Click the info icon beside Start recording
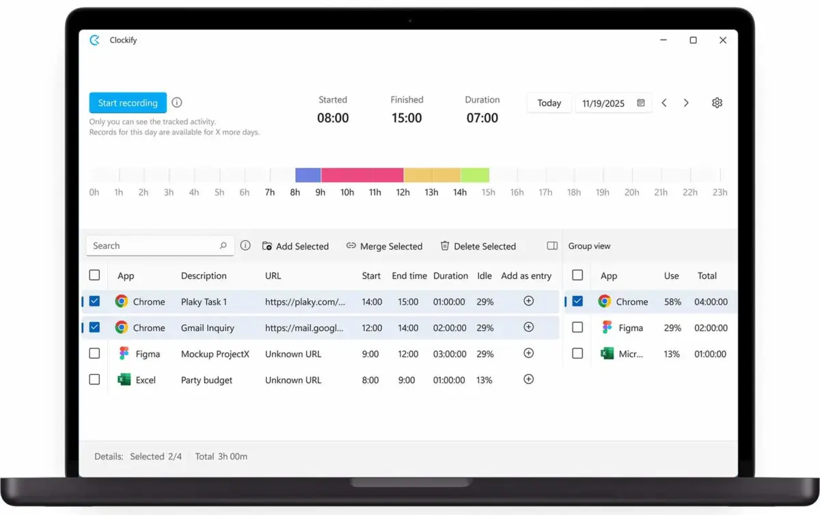 click(177, 103)
